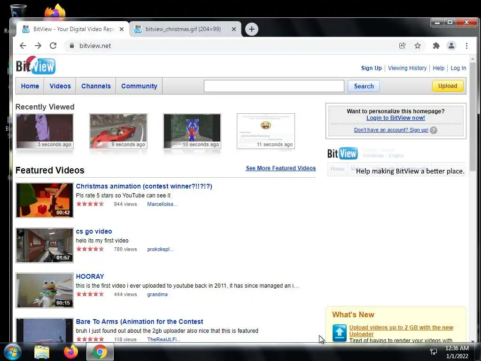Viewport: 481px width, 361px height.
Task: Click the network icon in system tray
Action: point(434,352)
